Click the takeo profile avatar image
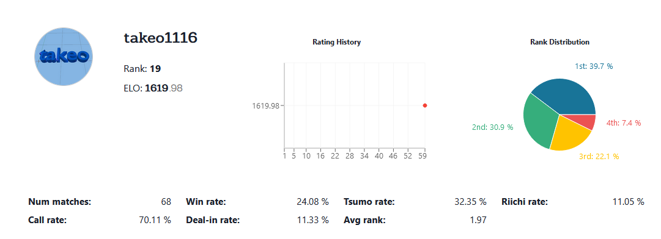 click(63, 57)
